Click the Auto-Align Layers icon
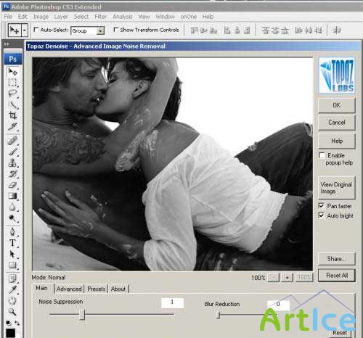 click(x=337, y=30)
